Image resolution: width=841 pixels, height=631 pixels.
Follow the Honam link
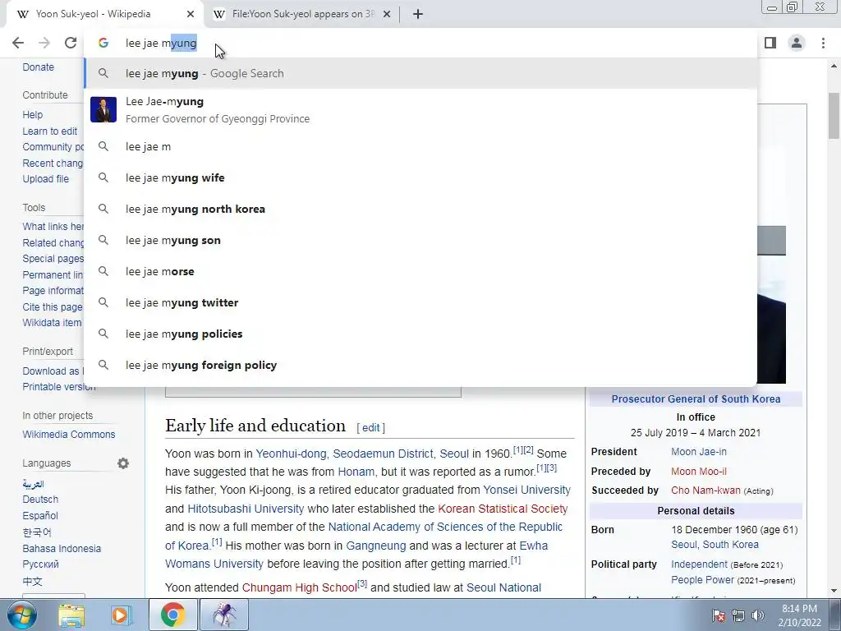356,472
